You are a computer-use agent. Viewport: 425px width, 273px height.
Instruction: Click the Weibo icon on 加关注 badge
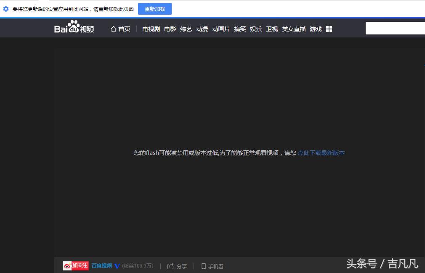(67, 265)
